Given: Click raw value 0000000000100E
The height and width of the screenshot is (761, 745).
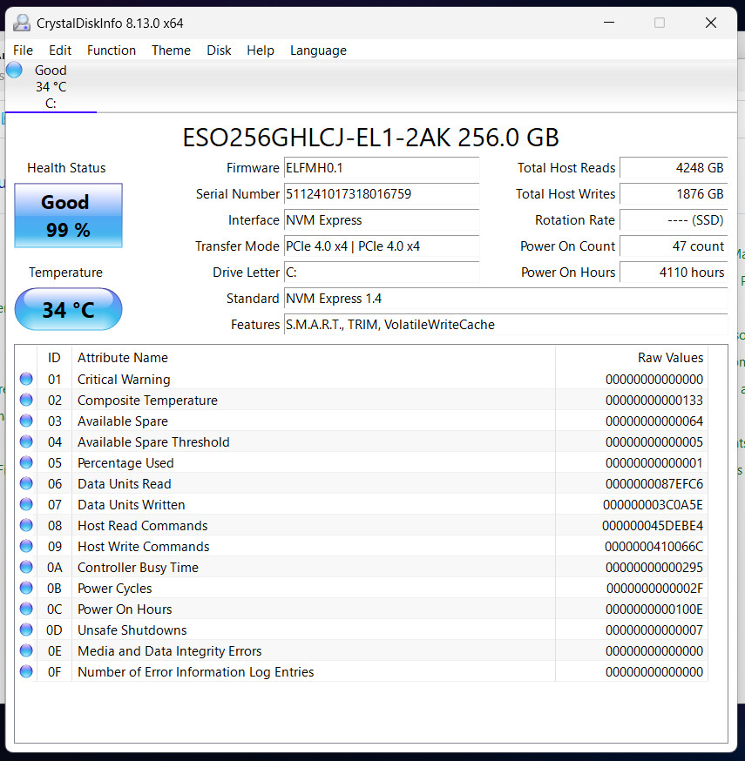Looking at the screenshot, I should click(654, 609).
